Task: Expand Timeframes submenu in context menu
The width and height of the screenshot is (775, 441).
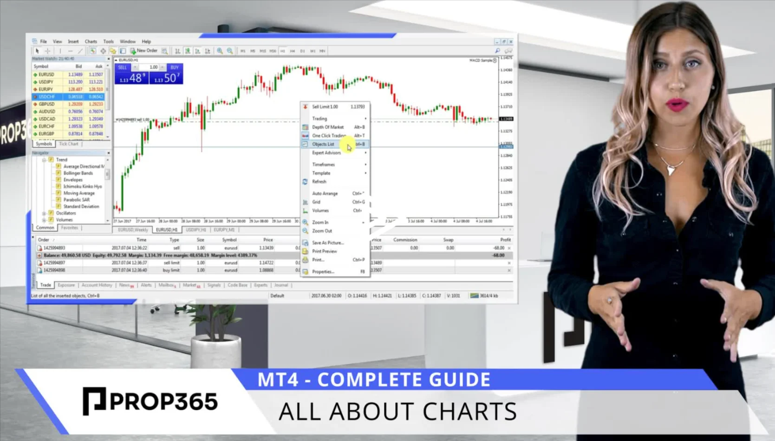Action: [x=335, y=165]
